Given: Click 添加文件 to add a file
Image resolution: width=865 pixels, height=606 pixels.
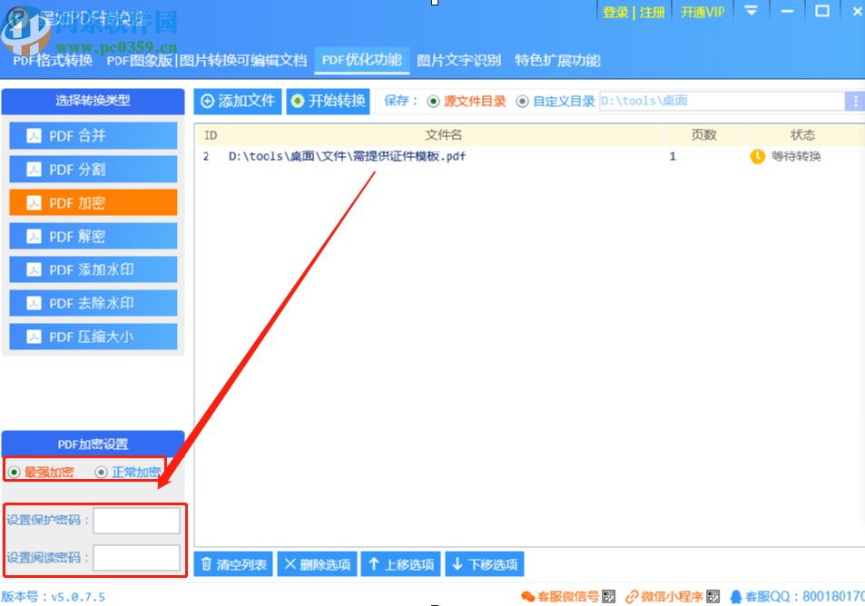Looking at the screenshot, I should [237, 101].
